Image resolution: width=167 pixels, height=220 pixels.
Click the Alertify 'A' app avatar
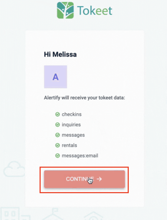(x=55, y=77)
